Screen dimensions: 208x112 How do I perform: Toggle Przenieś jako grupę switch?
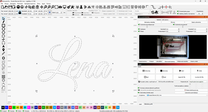[178, 11]
